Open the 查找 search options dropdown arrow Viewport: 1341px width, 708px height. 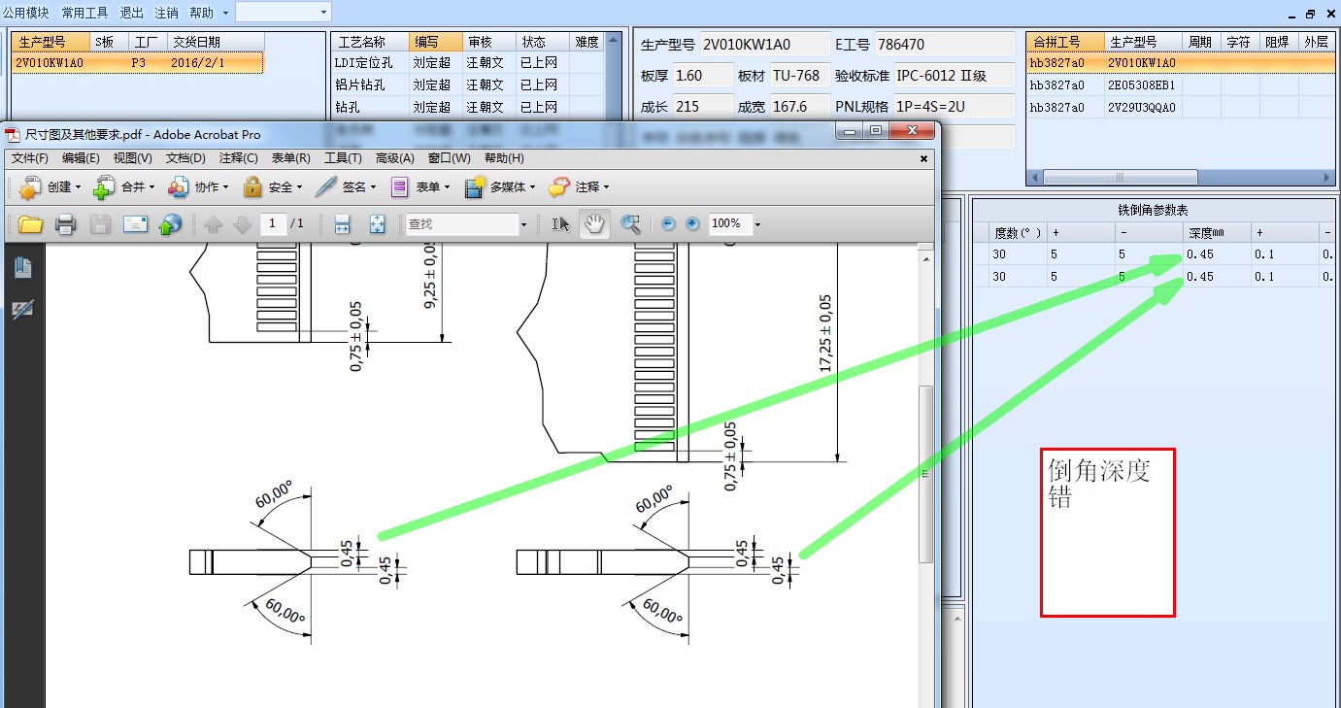coord(523,224)
